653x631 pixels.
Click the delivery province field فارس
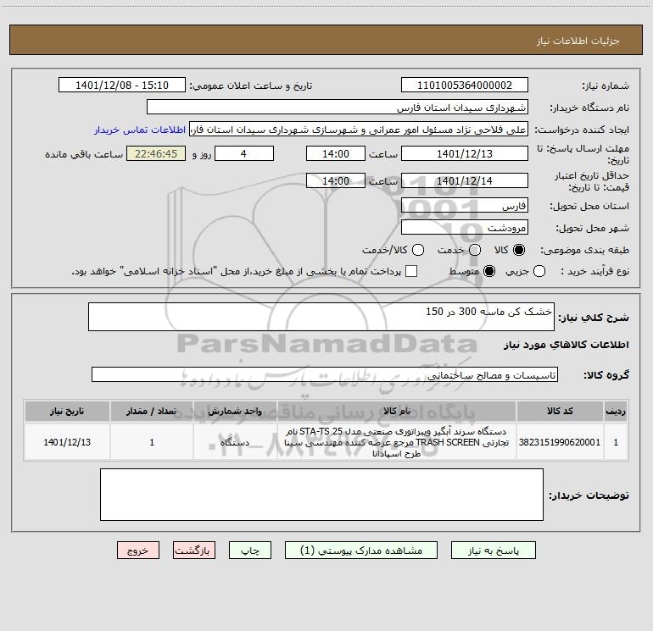pyautogui.click(x=465, y=206)
